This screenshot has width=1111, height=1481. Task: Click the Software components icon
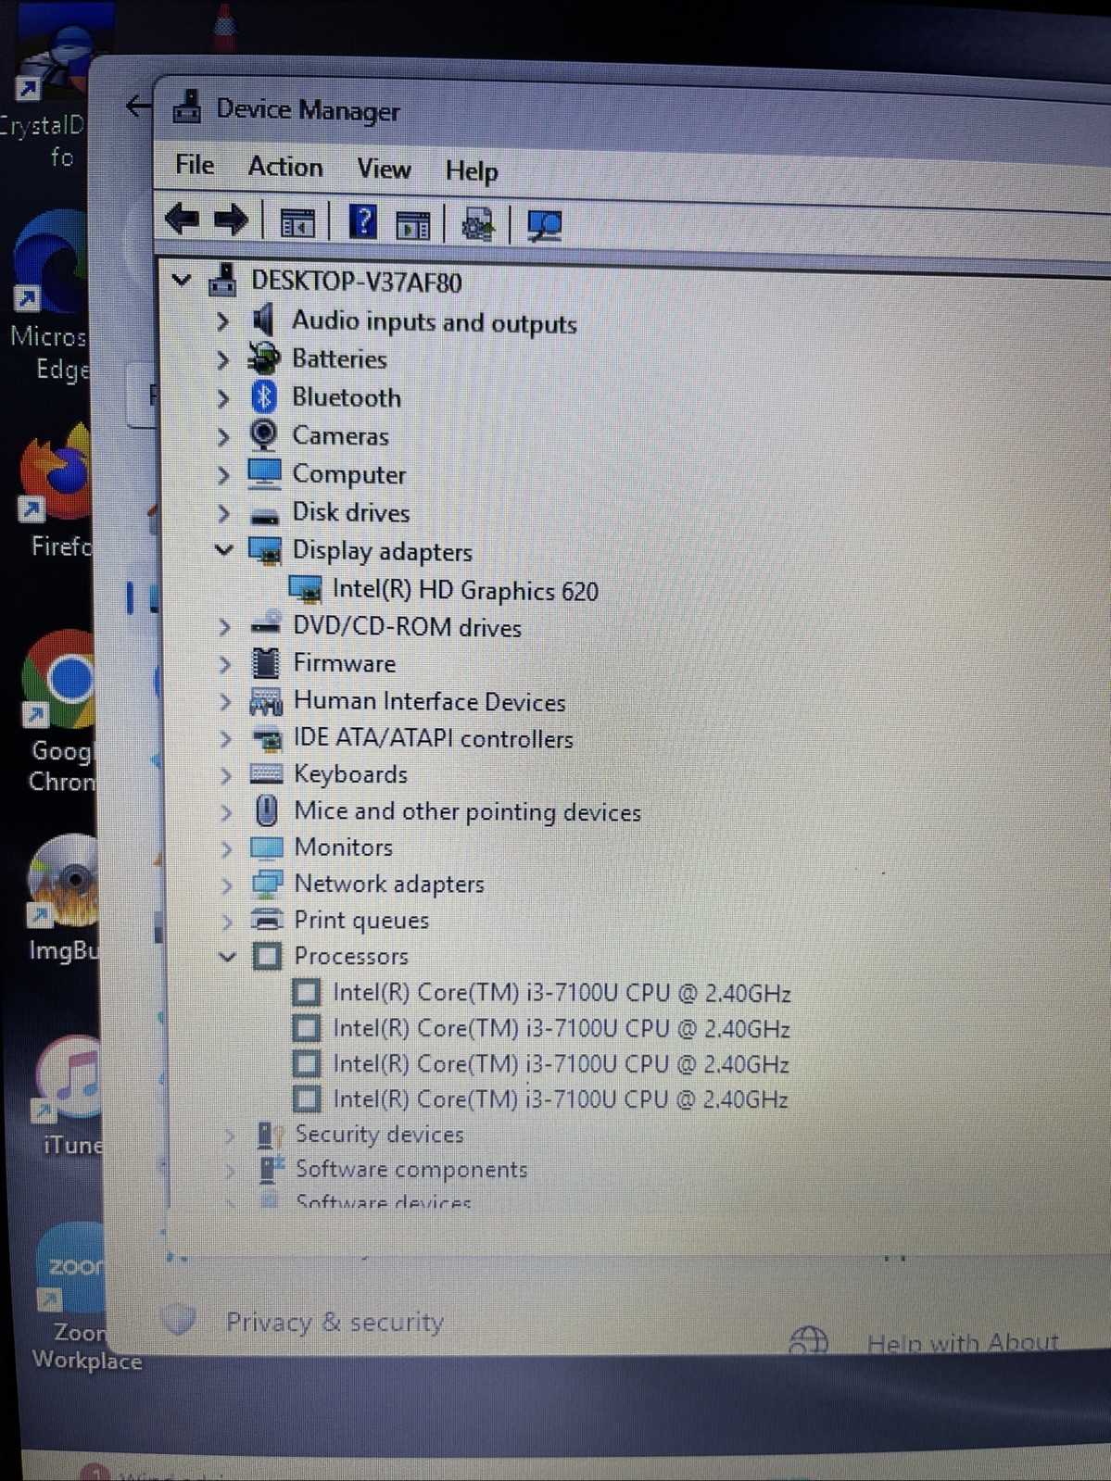point(270,1169)
